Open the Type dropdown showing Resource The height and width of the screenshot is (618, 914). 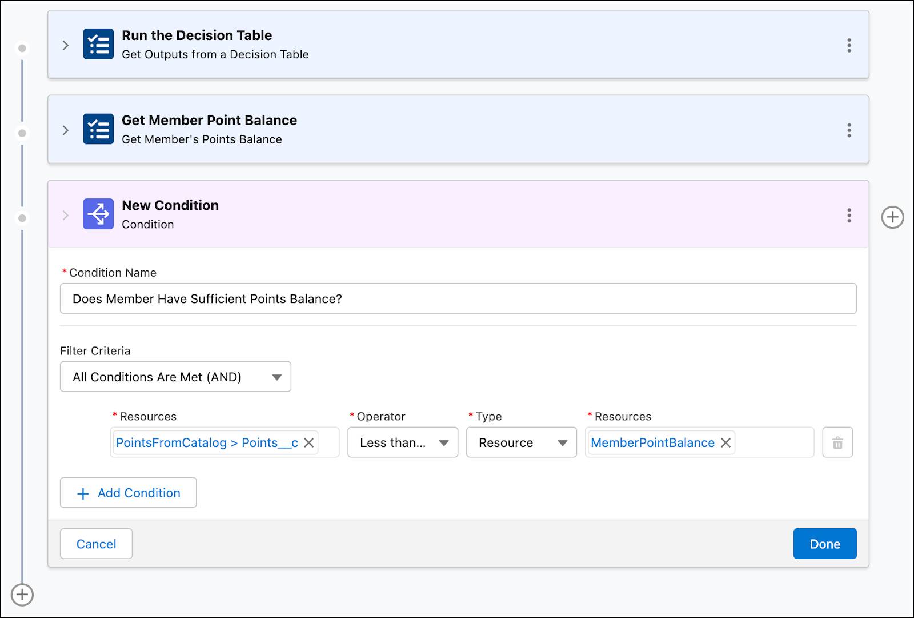click(x=522, y=442)
